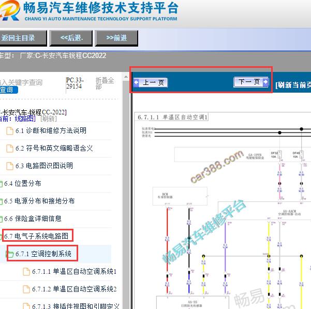Open 6.1 诊断和维修方法说明
This screenshot has height=309, width=311.
click(51, 131)
